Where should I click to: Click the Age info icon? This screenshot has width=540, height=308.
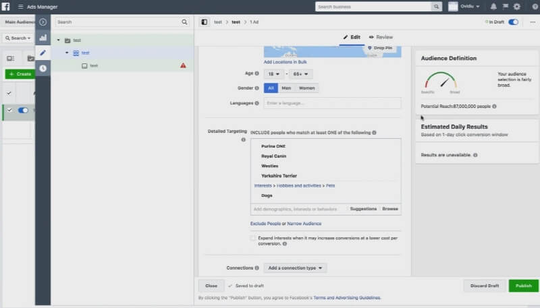[x=256, y=73]
